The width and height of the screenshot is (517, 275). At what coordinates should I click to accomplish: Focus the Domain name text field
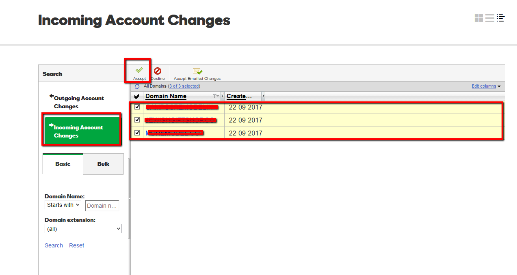pos(102,206)
